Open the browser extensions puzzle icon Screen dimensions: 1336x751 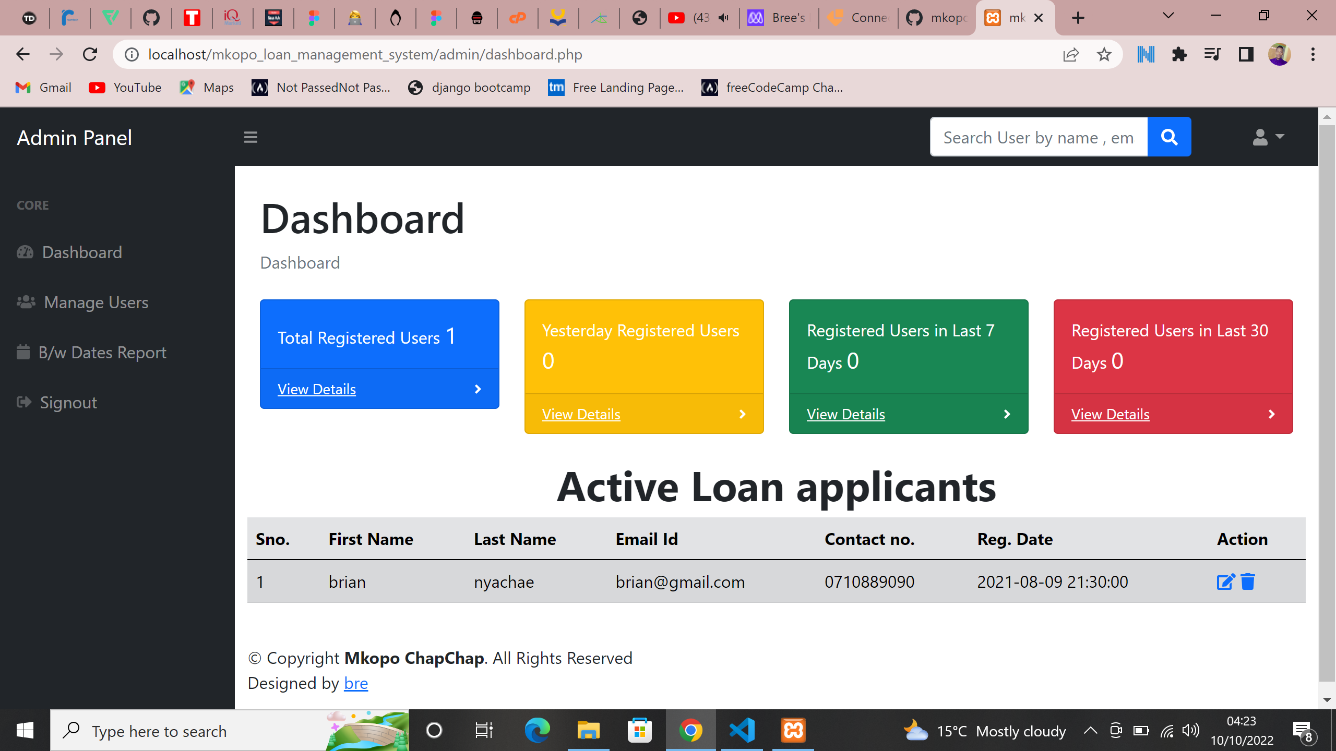(1180, 54)
